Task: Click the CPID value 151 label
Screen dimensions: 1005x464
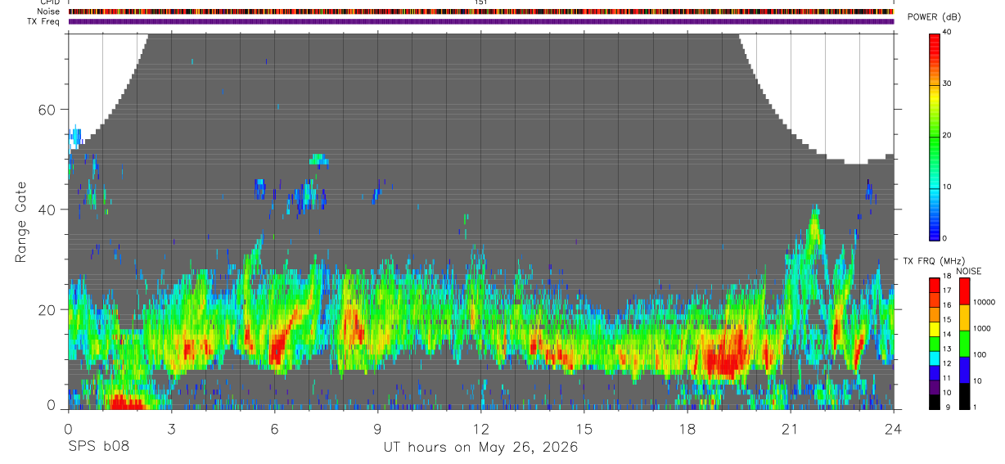Action: 480,2
